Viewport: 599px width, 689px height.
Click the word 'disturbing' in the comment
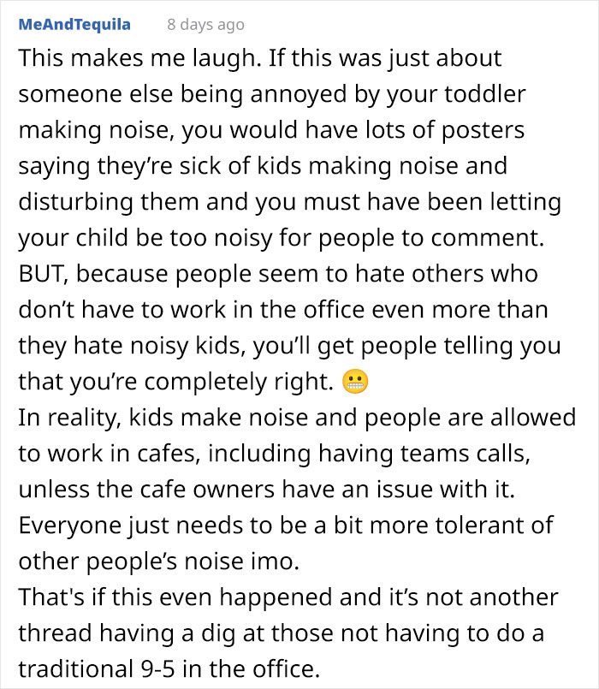tap(75, 202)
